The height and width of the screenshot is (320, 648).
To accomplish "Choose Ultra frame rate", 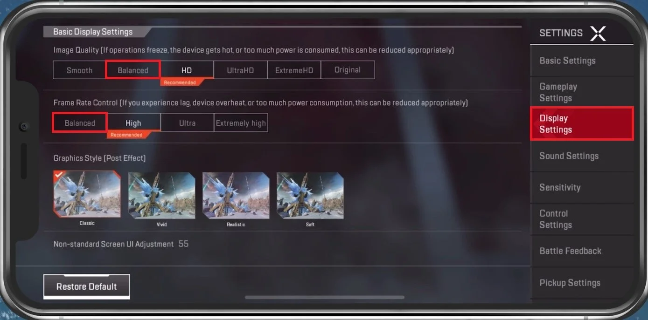I will pyautogui.click(x=187, y=123).
